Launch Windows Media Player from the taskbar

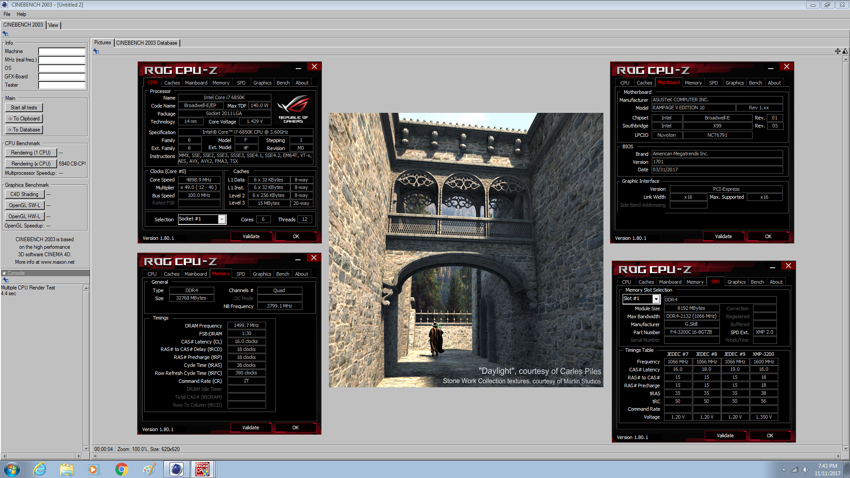(x=93, y=469)
